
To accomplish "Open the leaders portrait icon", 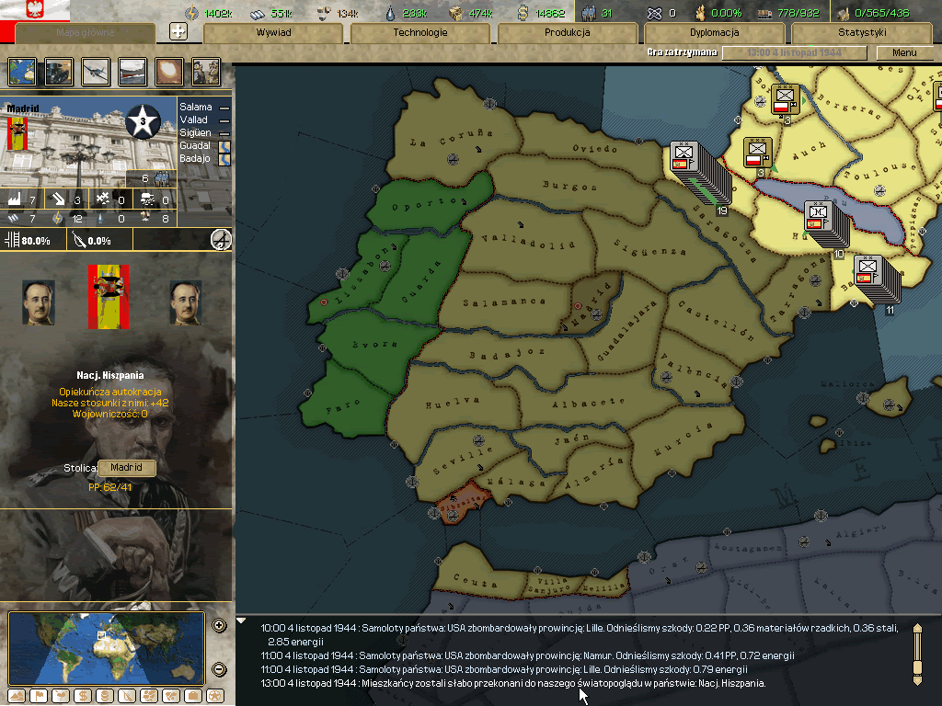I will point(206,71).
